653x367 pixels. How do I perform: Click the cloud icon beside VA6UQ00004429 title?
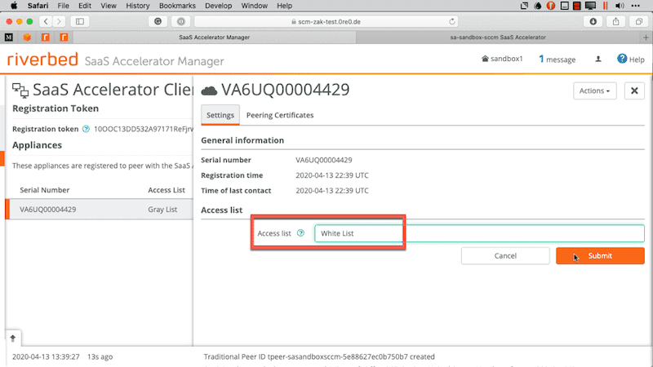(x=209, y=91)
